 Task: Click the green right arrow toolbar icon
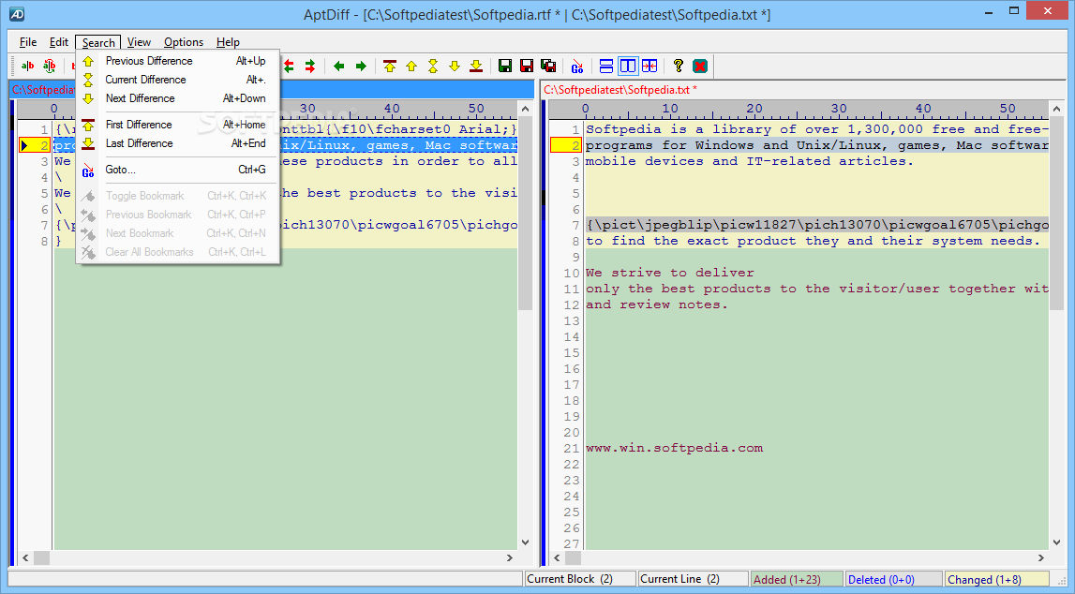point(361,66)
